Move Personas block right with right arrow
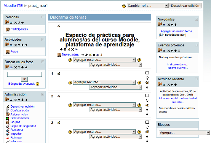This screenshot has height=143, width=211. 22,23
